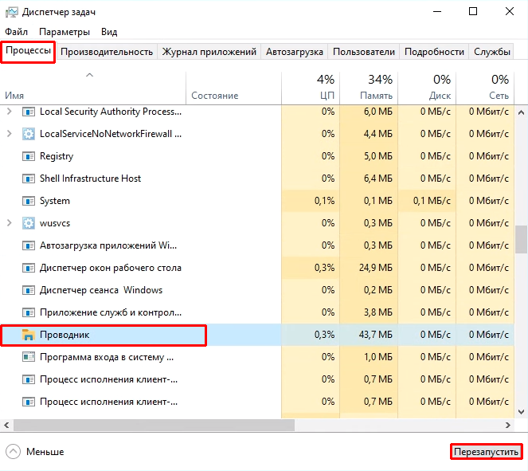528x471 pixels.
Task: Switch to the Подробности tab
Action: tap(434, 52)
